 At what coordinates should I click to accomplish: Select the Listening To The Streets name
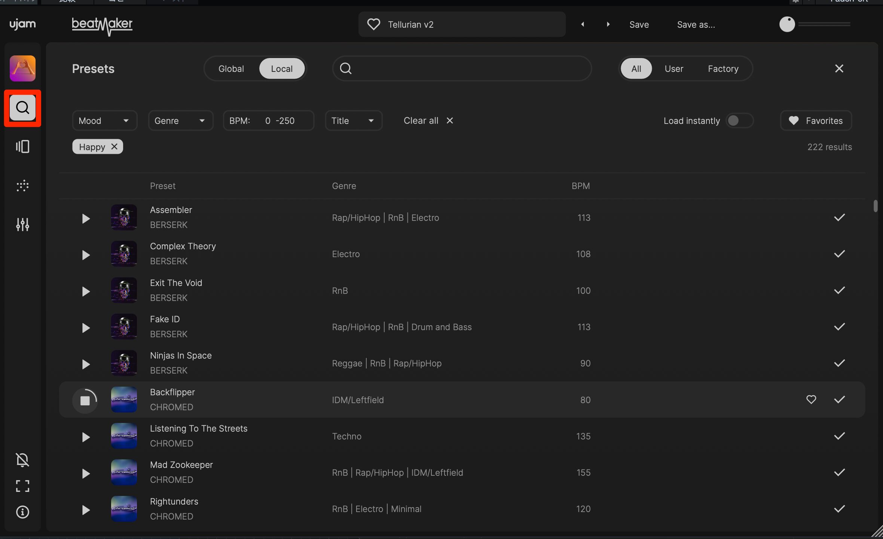tap(199, 429)
